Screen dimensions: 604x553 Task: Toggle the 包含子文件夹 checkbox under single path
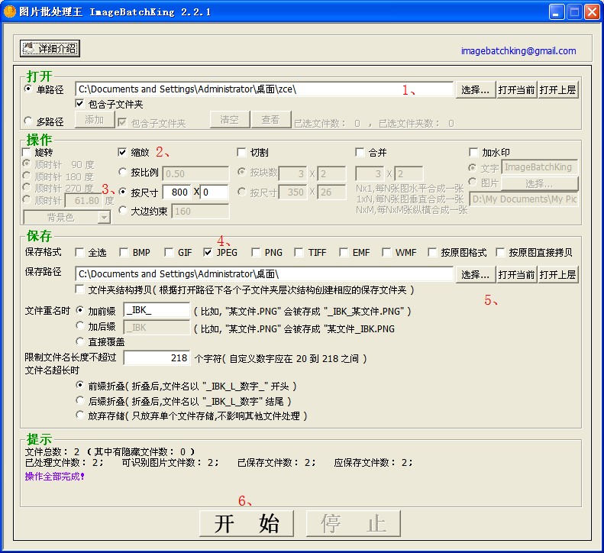80,104
